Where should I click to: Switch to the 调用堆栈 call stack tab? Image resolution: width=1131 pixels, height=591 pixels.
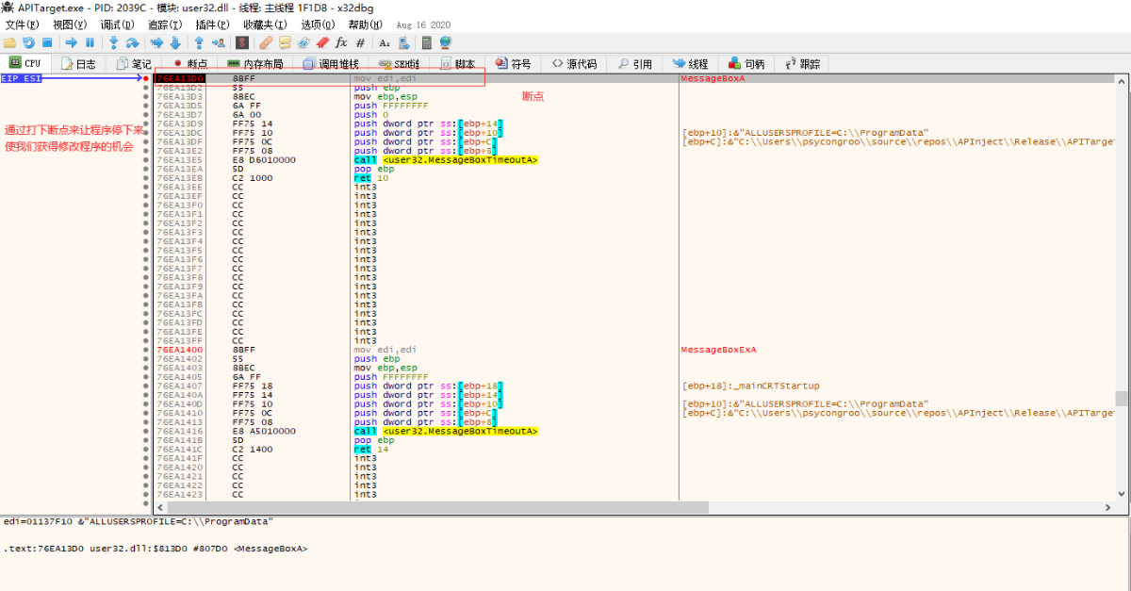coord(330,64)
